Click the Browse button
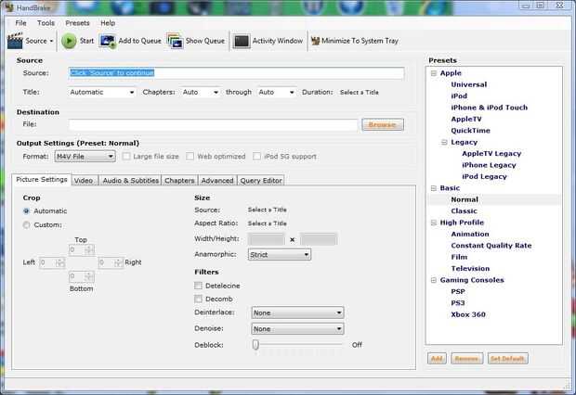The image size is (576, 395). click(383, 124)
